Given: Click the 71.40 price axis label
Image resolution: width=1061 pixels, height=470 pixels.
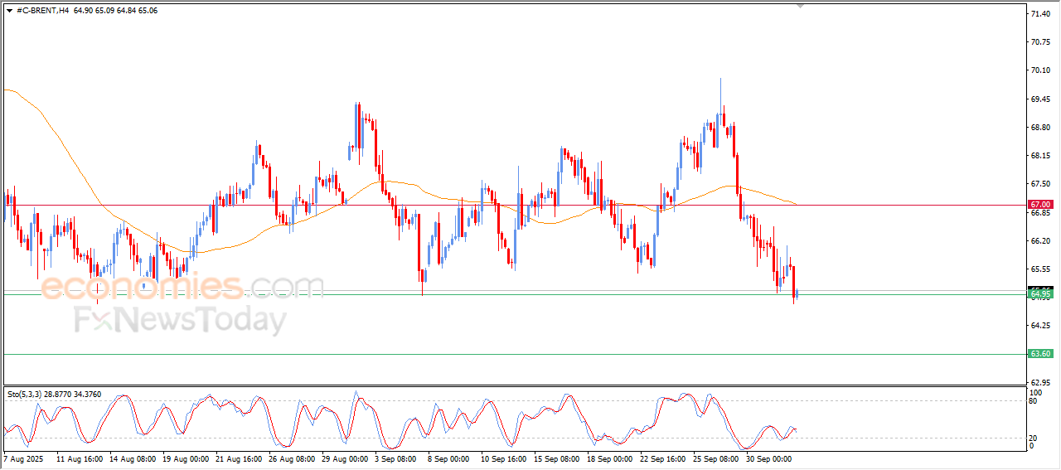Looking at the screenshot, I should point(1039,14).
